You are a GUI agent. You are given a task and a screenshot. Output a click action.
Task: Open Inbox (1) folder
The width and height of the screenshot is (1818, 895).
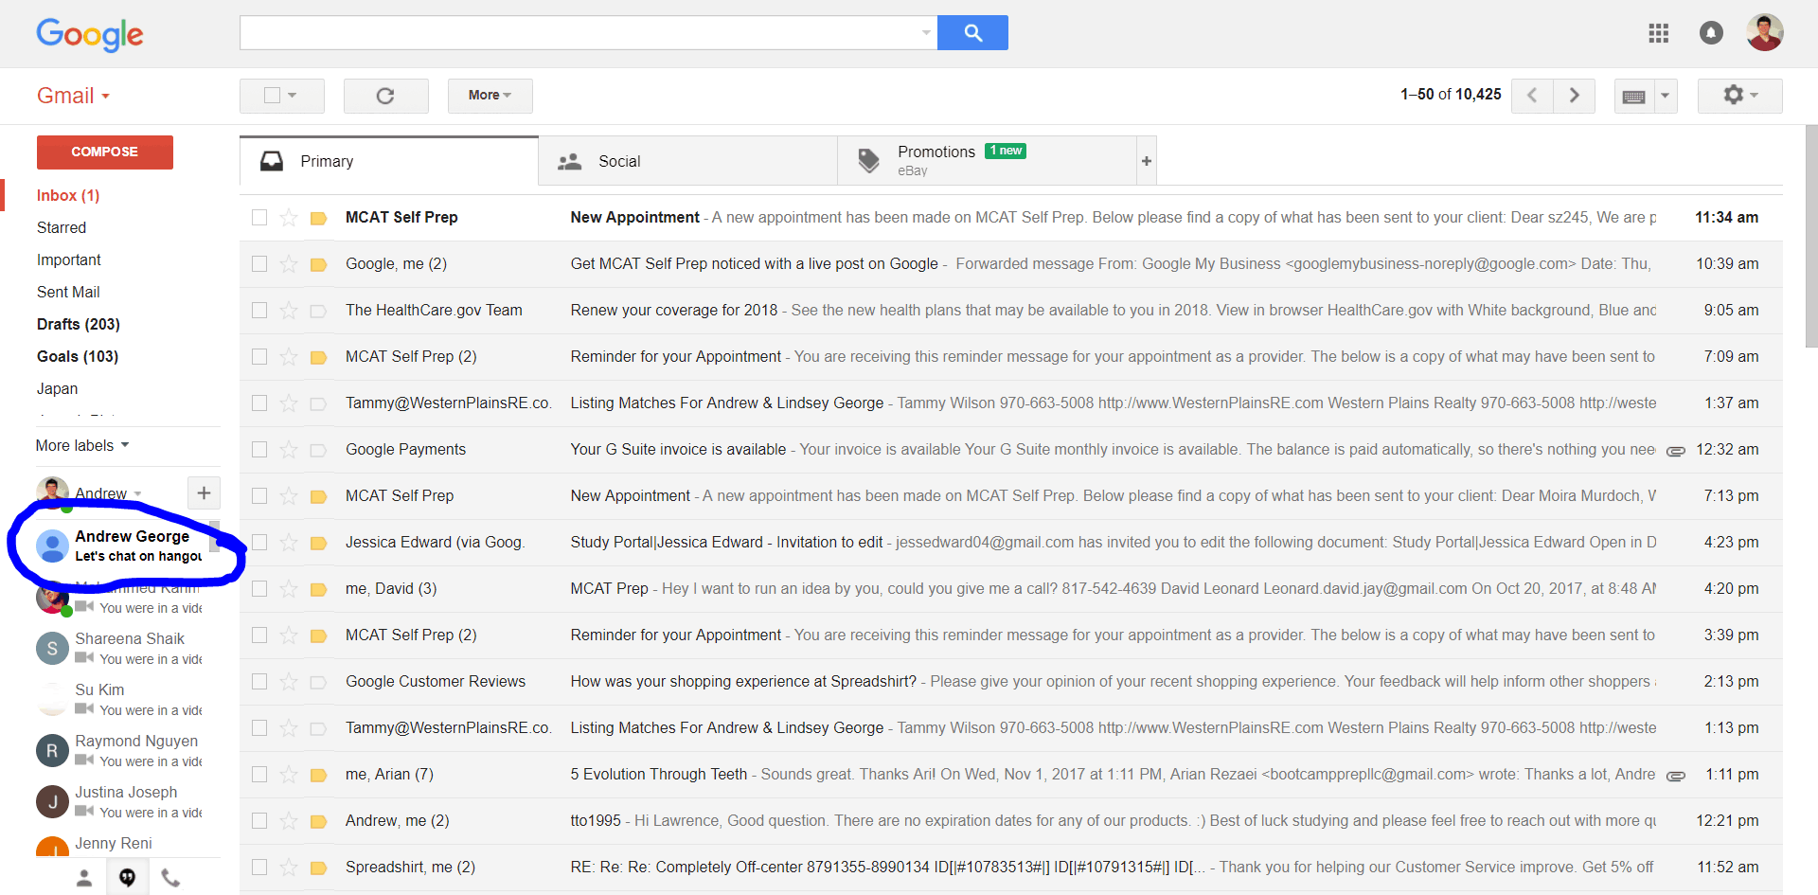(x=68, y=196)
